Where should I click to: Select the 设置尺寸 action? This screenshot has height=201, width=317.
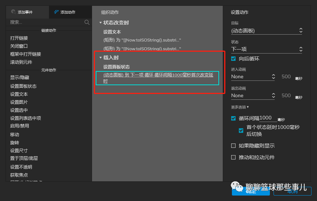pos(19,151)
